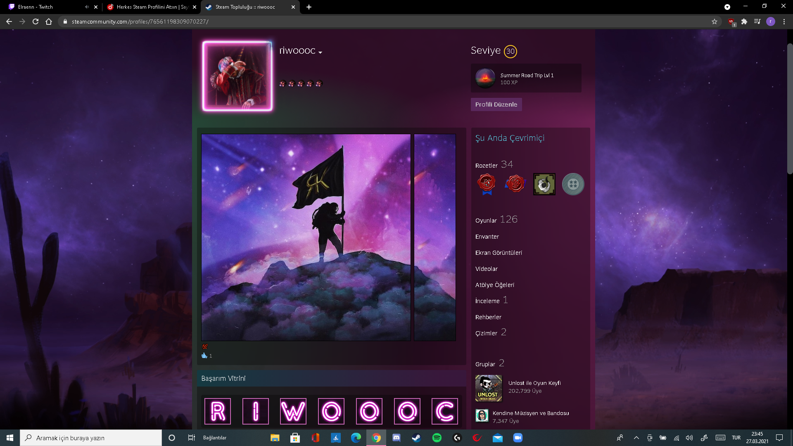Open the Chrome extensions puzzle menu

(x=744, y=21)
